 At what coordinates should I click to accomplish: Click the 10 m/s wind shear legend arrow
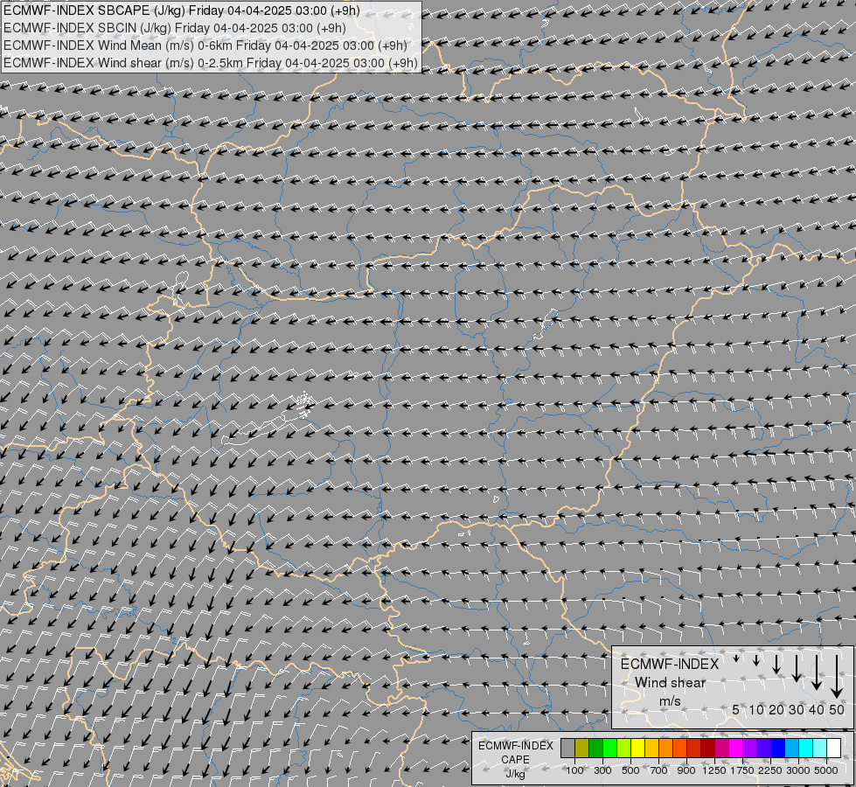[756, 661]
